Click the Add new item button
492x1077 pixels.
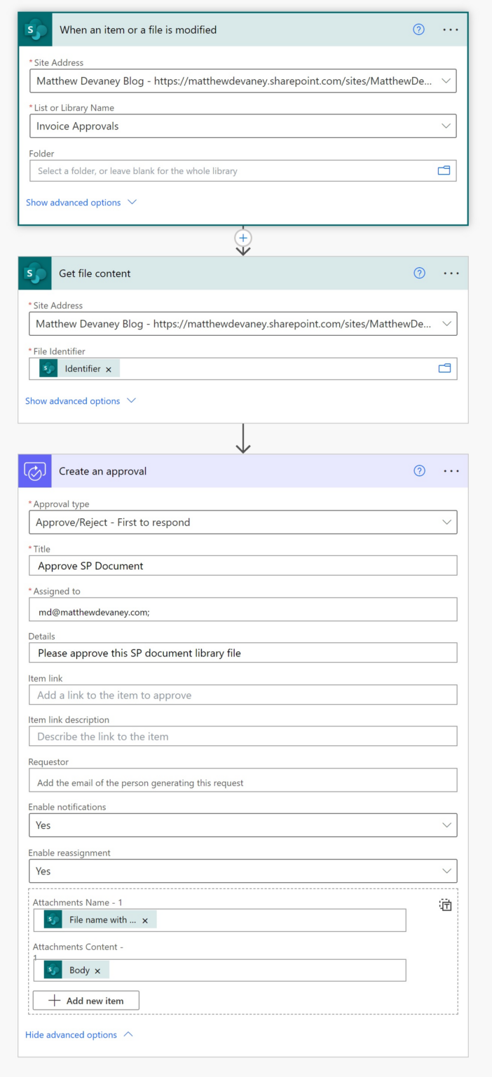click(86, 1000)
